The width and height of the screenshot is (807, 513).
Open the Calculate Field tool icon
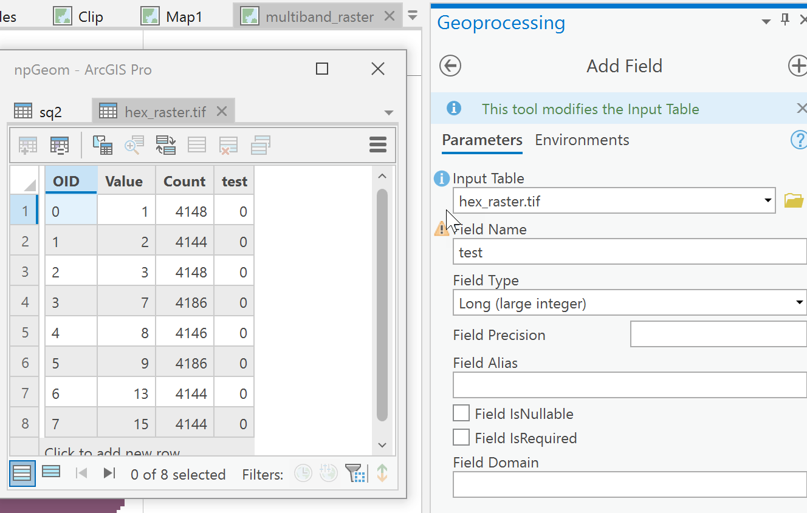coord(59,145)
